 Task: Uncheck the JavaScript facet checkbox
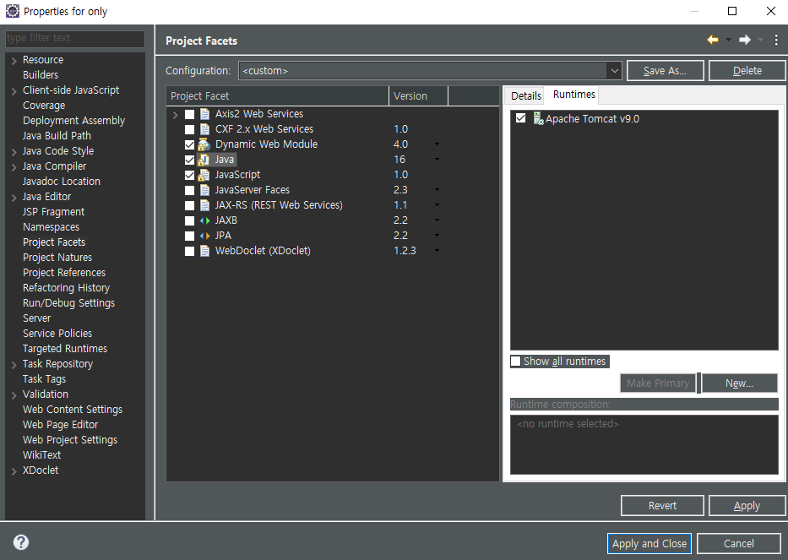click(189, 176)
